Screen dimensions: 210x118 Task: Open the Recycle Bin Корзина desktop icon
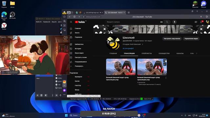click(4, 4)
